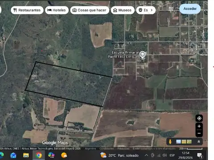Select the Hoteles category chip
Screen dimensions: 214x160
57,10
